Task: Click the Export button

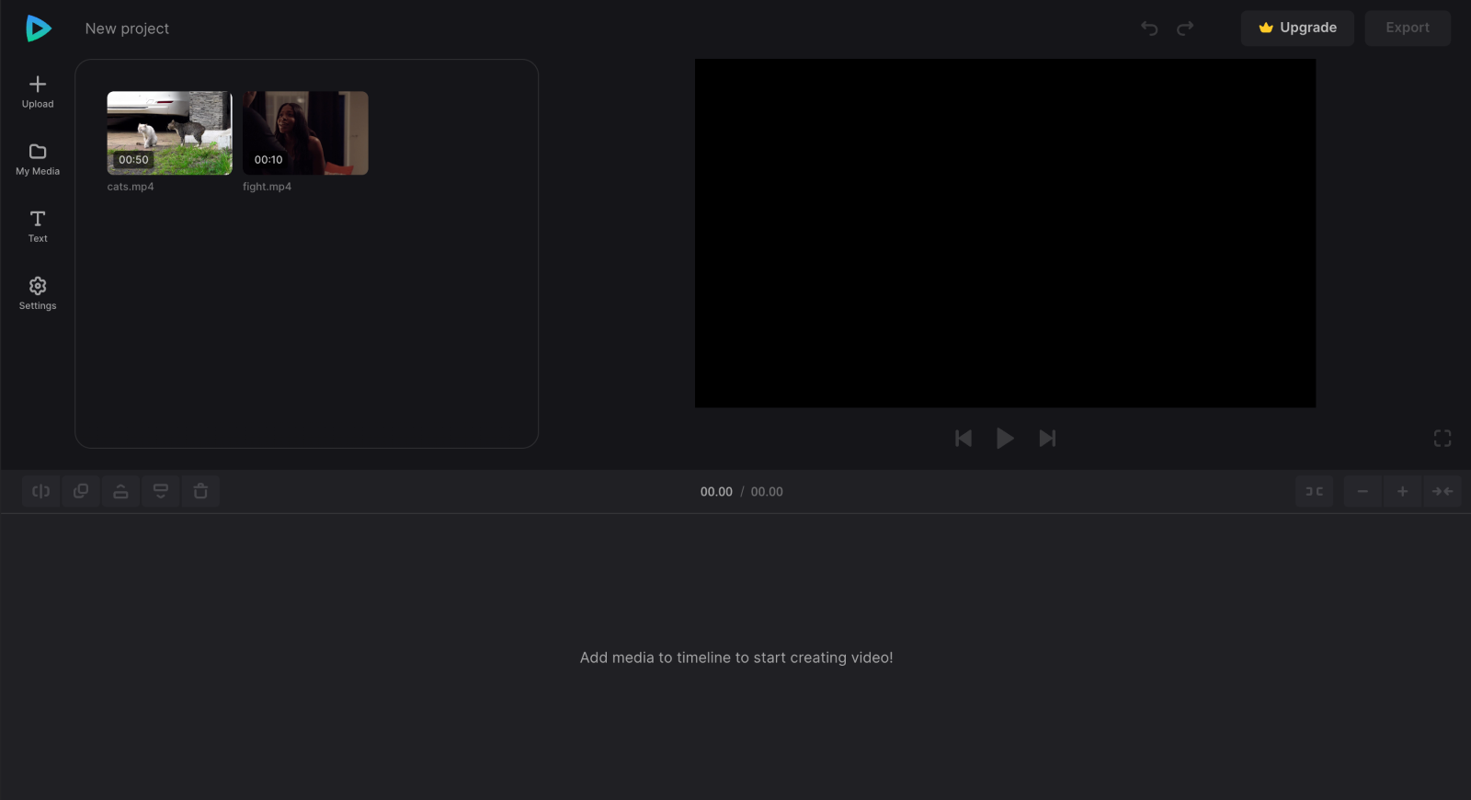Action: pos(1408,28)
